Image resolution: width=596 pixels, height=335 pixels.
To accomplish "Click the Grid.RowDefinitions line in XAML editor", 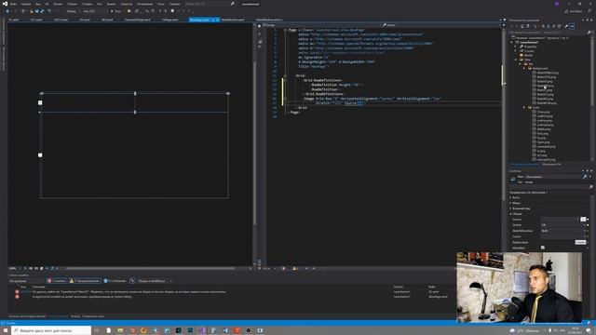I will tap(323, 80).
